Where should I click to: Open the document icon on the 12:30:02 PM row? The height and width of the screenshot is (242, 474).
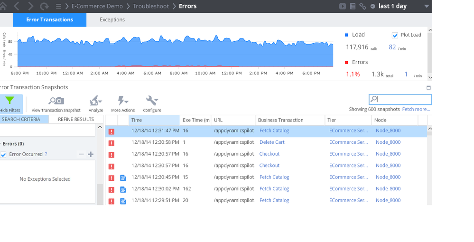tap(123, 190)
